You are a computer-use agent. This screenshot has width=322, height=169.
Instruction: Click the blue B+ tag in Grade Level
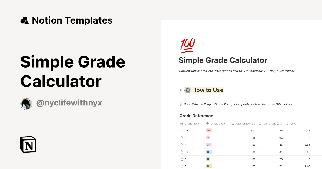click(x=208, y=152)
